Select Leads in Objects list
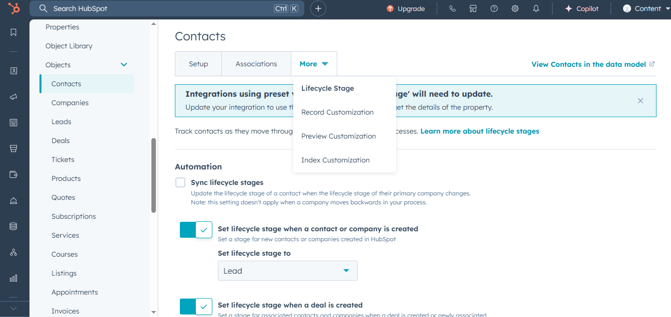Viewport: 671px width, 317px height. (x=61, y=122)
